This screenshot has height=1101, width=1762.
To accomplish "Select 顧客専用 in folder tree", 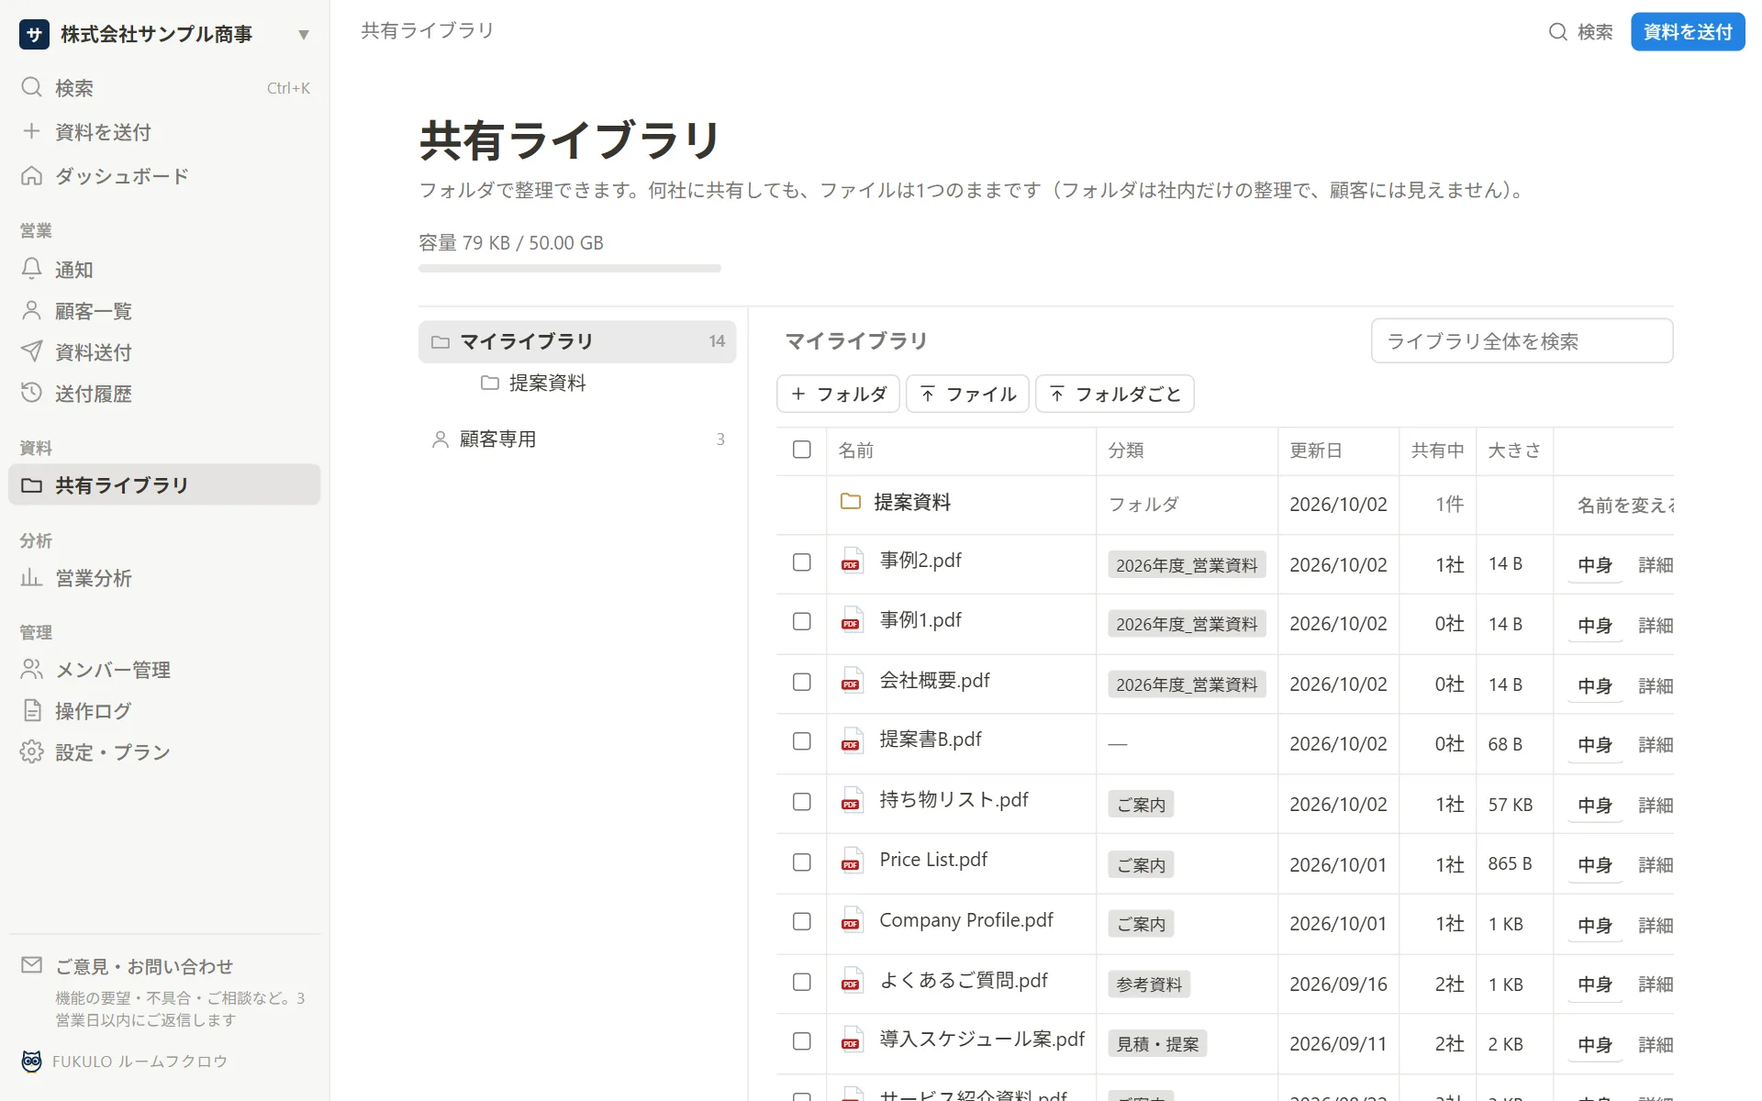I will coord(577,439).
